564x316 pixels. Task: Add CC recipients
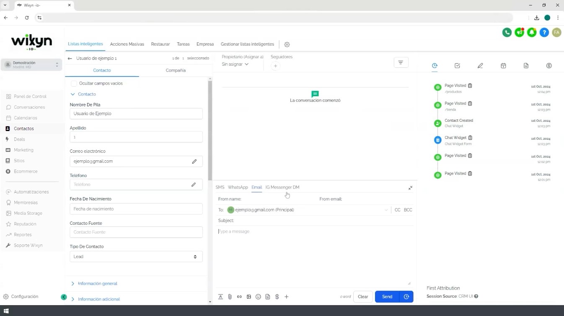(398, 210)
